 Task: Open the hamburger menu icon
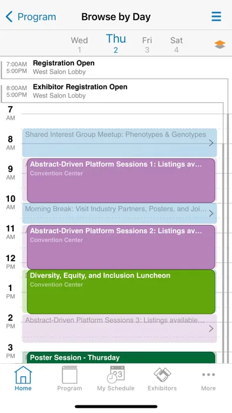click(x=216, y=17)
